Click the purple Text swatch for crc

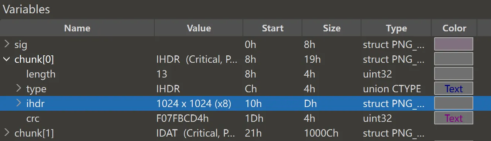[454, 118]
